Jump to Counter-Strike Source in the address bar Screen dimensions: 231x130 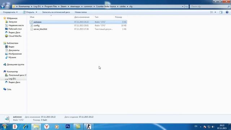[106, 6]
